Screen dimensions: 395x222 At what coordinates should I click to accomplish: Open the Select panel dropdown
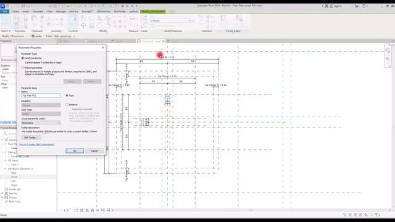pyautogui.click(x=6, y=31)
